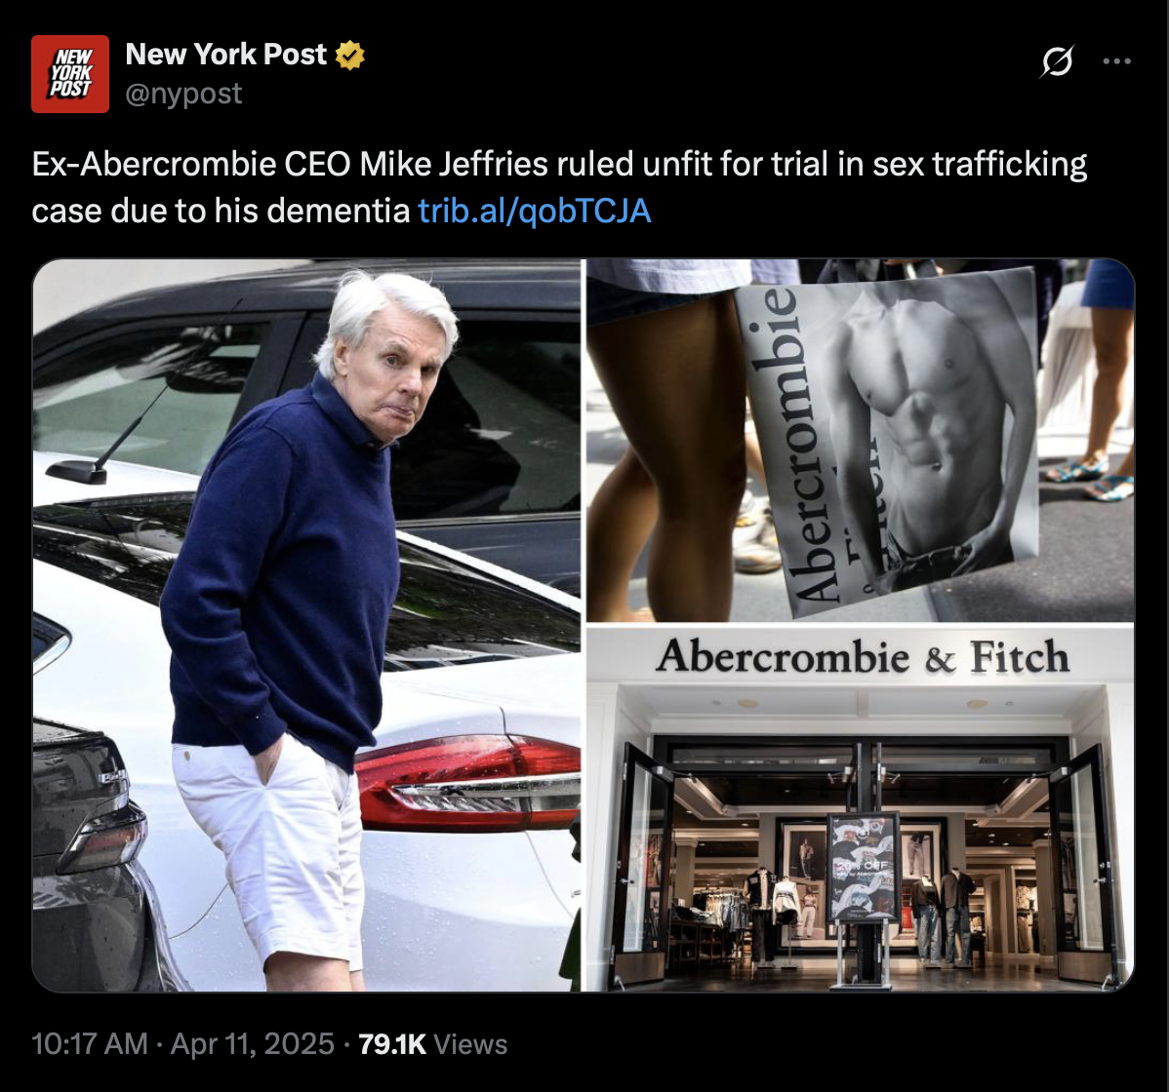Screen dimensions: 1169x1092
Task: Select the Apr 11, 2025 date
Action: pos(253,1043)
